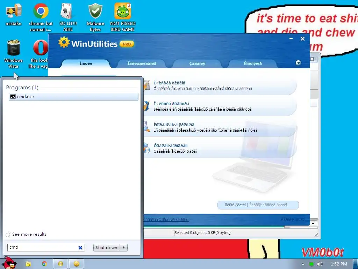This screenshot has height=269, width=358.
Task: Launch cmd.exe from search results
Action: [x=73, y=97]
